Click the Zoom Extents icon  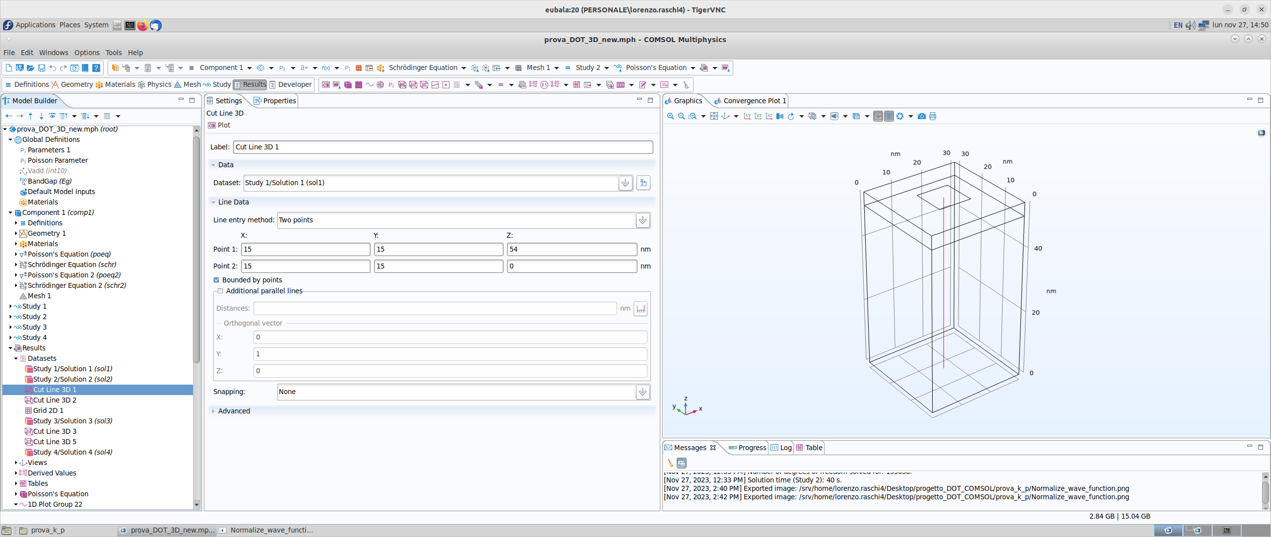714,116
